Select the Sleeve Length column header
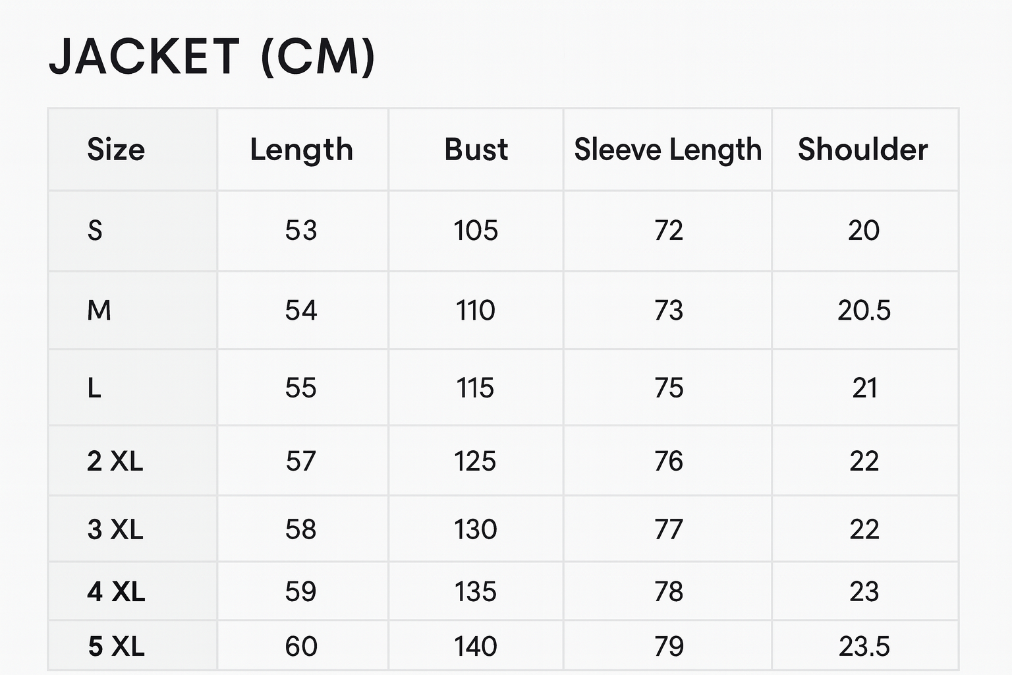This screenshot has width=1012, height=675. pos(667,150)
